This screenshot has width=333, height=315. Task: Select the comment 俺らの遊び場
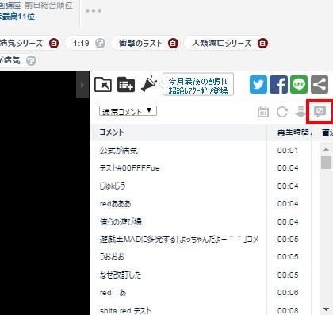pos(121,221)
